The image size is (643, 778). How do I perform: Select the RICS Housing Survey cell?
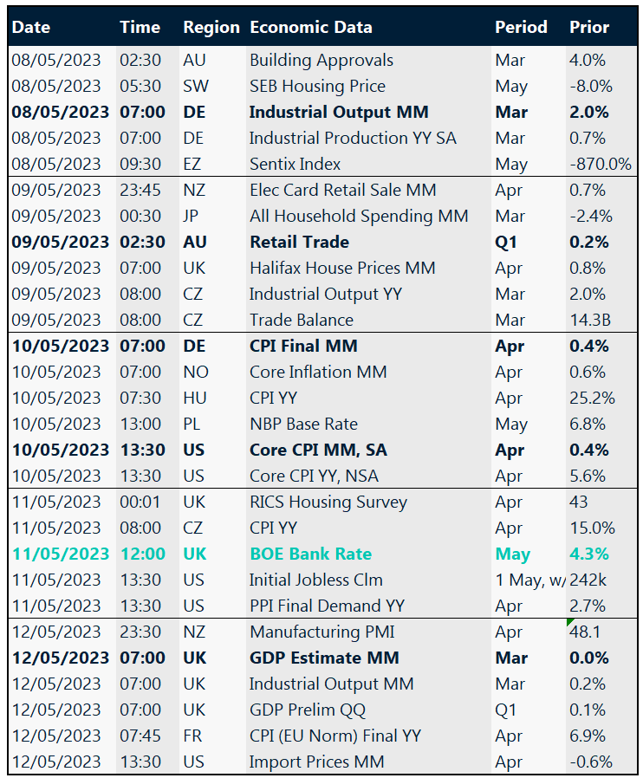tap(328, 502)
